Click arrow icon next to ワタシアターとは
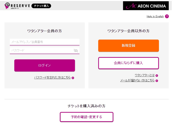180x124 pixels. coord(157,75)
